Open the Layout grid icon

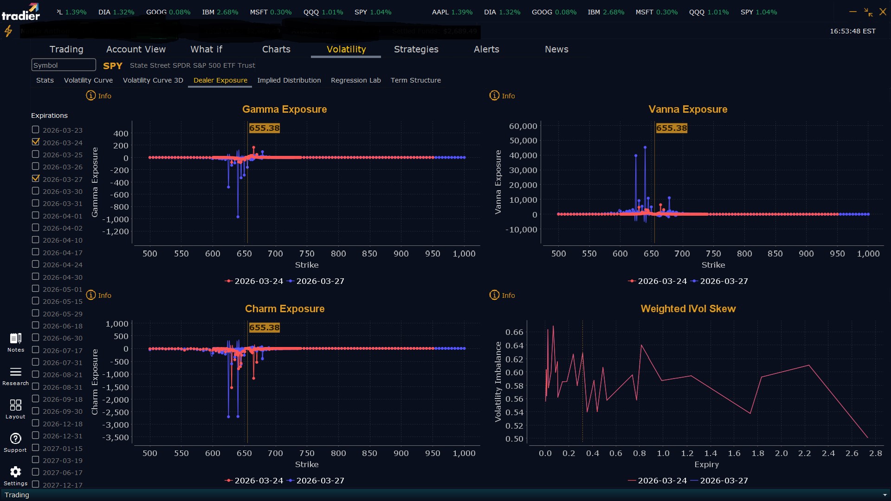click(x=15, y=405)
